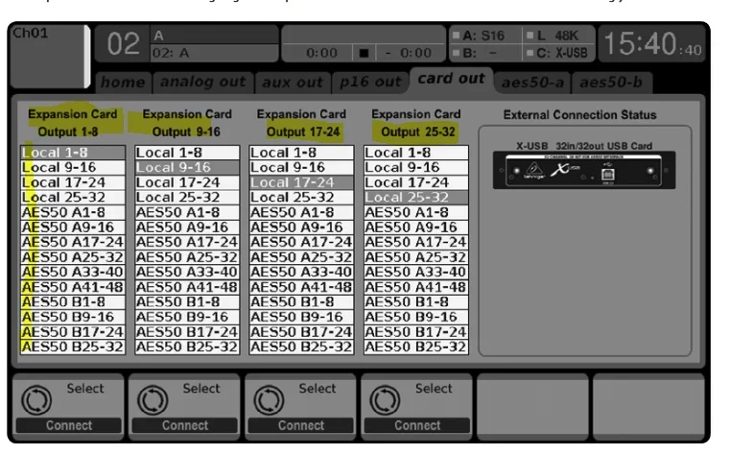This screenshot has height=454, width=729.
Task: Select AES50 A41-48 for Output 17-24
Action: 302,287
